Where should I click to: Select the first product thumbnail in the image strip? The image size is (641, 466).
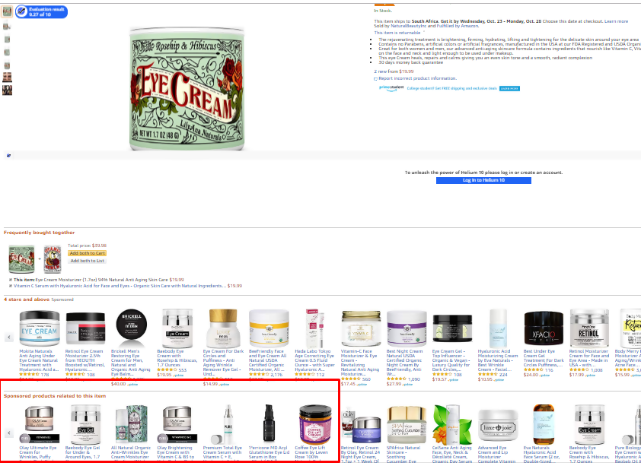coord(7,11)
